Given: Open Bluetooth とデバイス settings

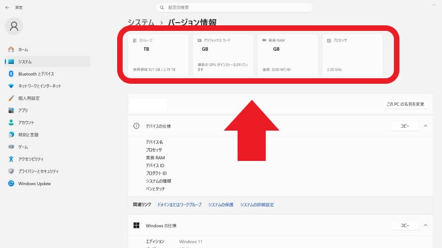Looking at the screenshot, I should coord(48,74).
